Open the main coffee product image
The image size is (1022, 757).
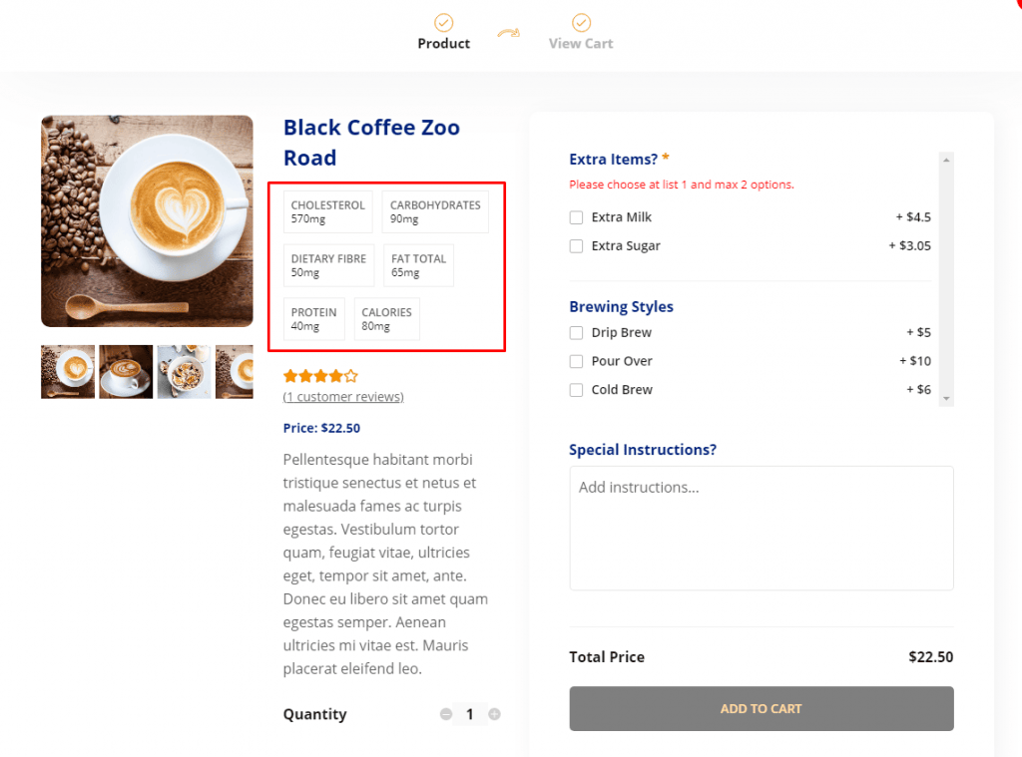pyautogui.click(x=147, y=220)
